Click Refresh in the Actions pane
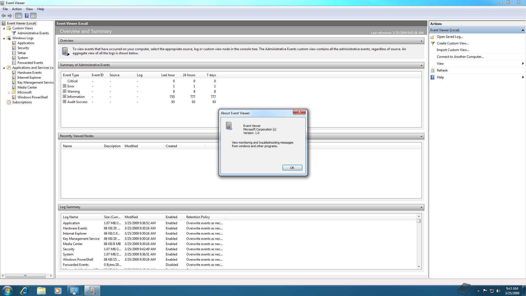The width and height of the screenshot is (526, 296). tap(442, 70)
